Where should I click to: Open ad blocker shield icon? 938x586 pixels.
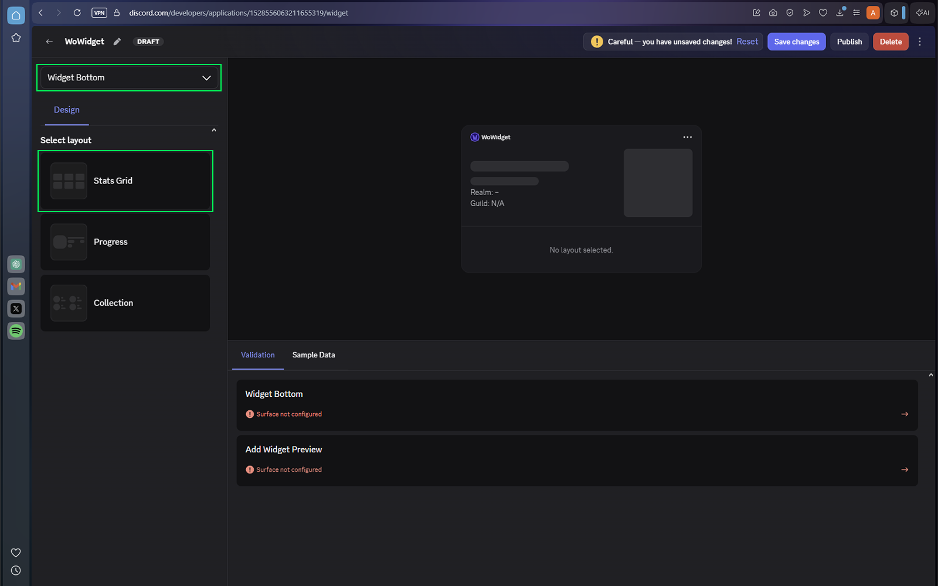coord(790,13)
